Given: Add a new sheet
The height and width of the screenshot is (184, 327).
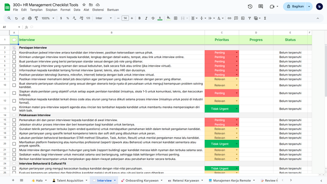Looking at the screenshot, I should 13,180.
